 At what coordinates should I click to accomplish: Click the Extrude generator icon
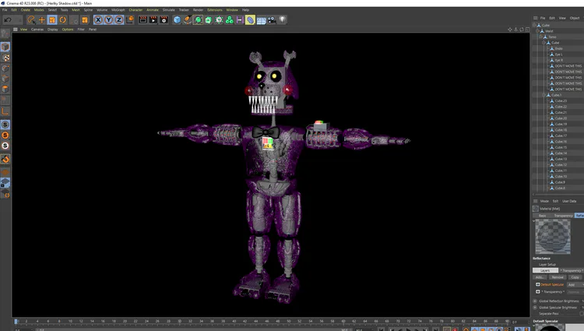[x=209, y=19]
